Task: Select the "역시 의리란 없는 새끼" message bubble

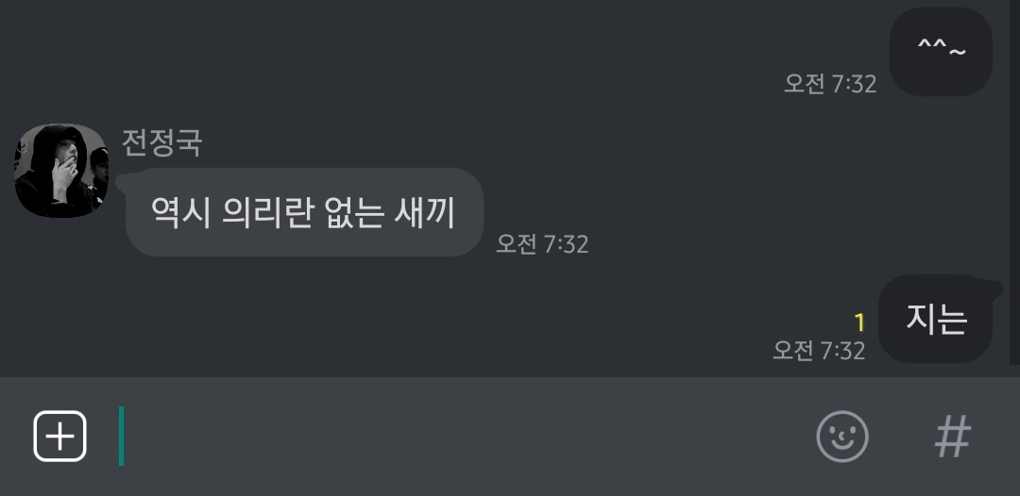Action: (x=304, y=212)
